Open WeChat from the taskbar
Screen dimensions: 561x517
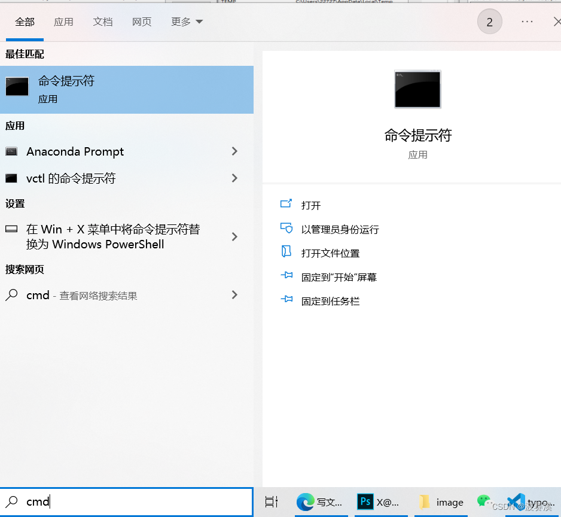click(484, 501)
